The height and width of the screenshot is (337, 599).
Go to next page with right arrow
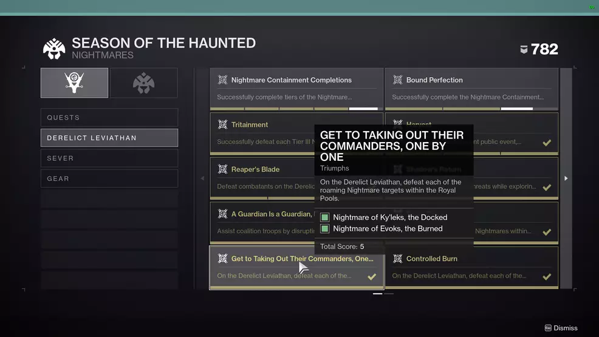coord(566,179)
